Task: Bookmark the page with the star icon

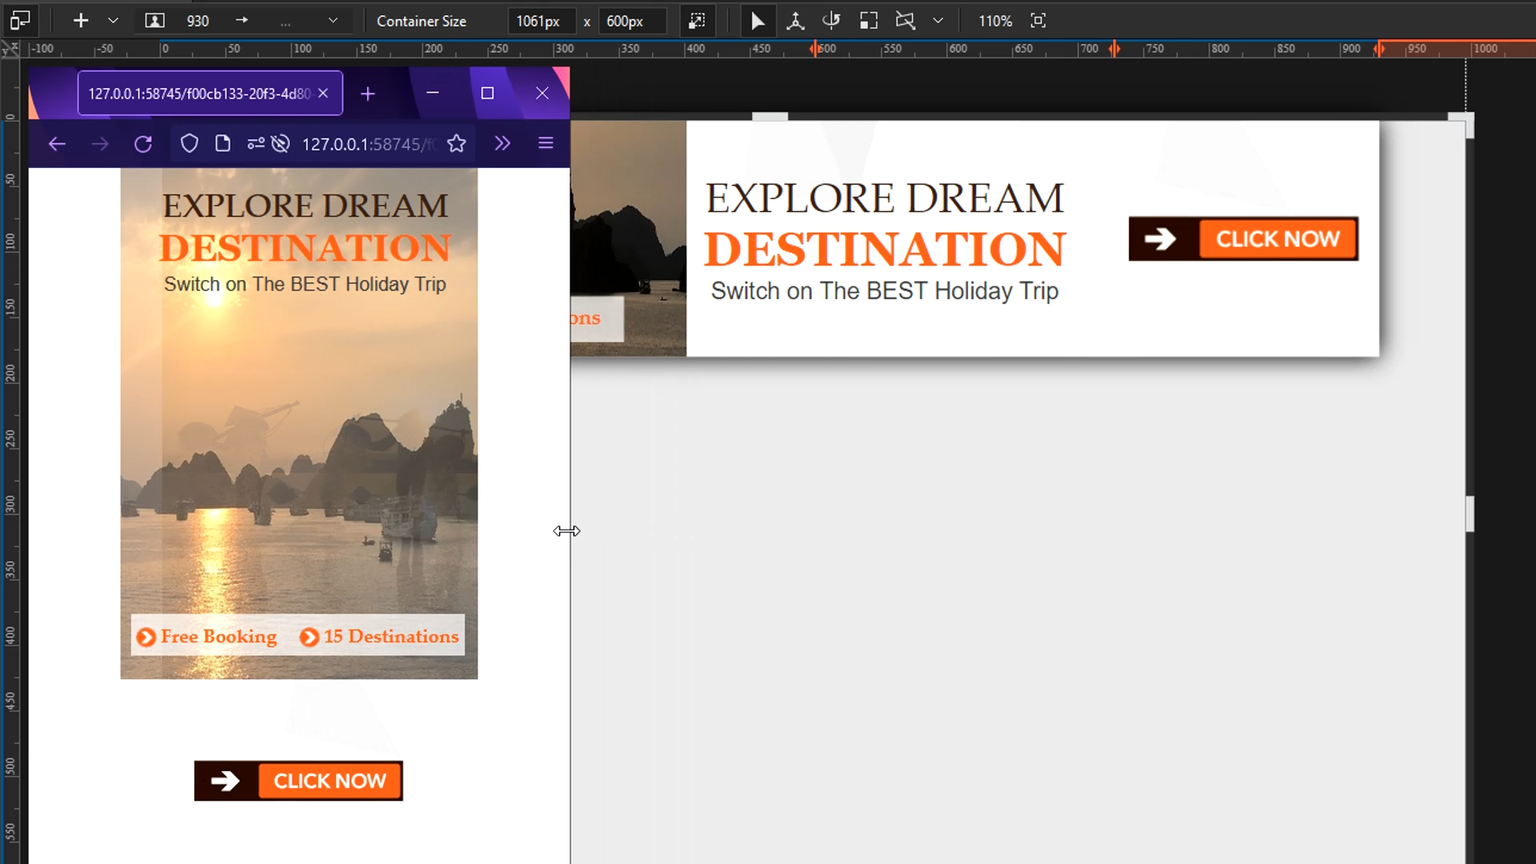Action: coord(456,144)
